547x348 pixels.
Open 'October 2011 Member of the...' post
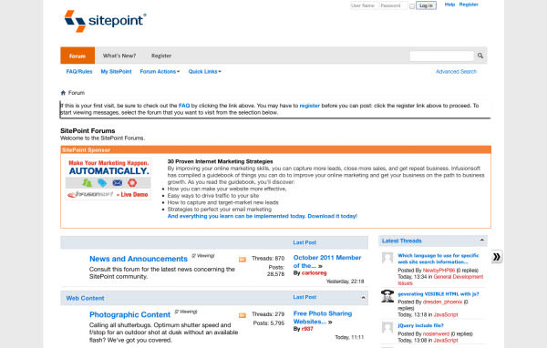click(x=327, y=261)
